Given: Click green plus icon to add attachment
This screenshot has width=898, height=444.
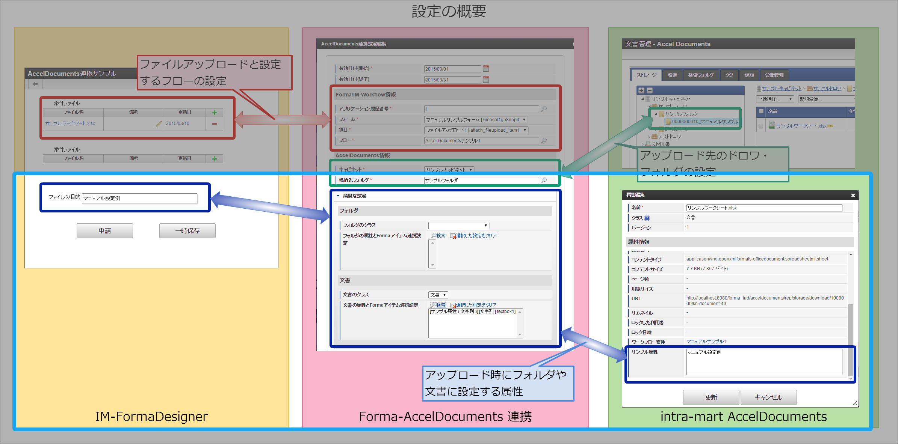Looking at the screenshot, I should [x=214, y=113].
